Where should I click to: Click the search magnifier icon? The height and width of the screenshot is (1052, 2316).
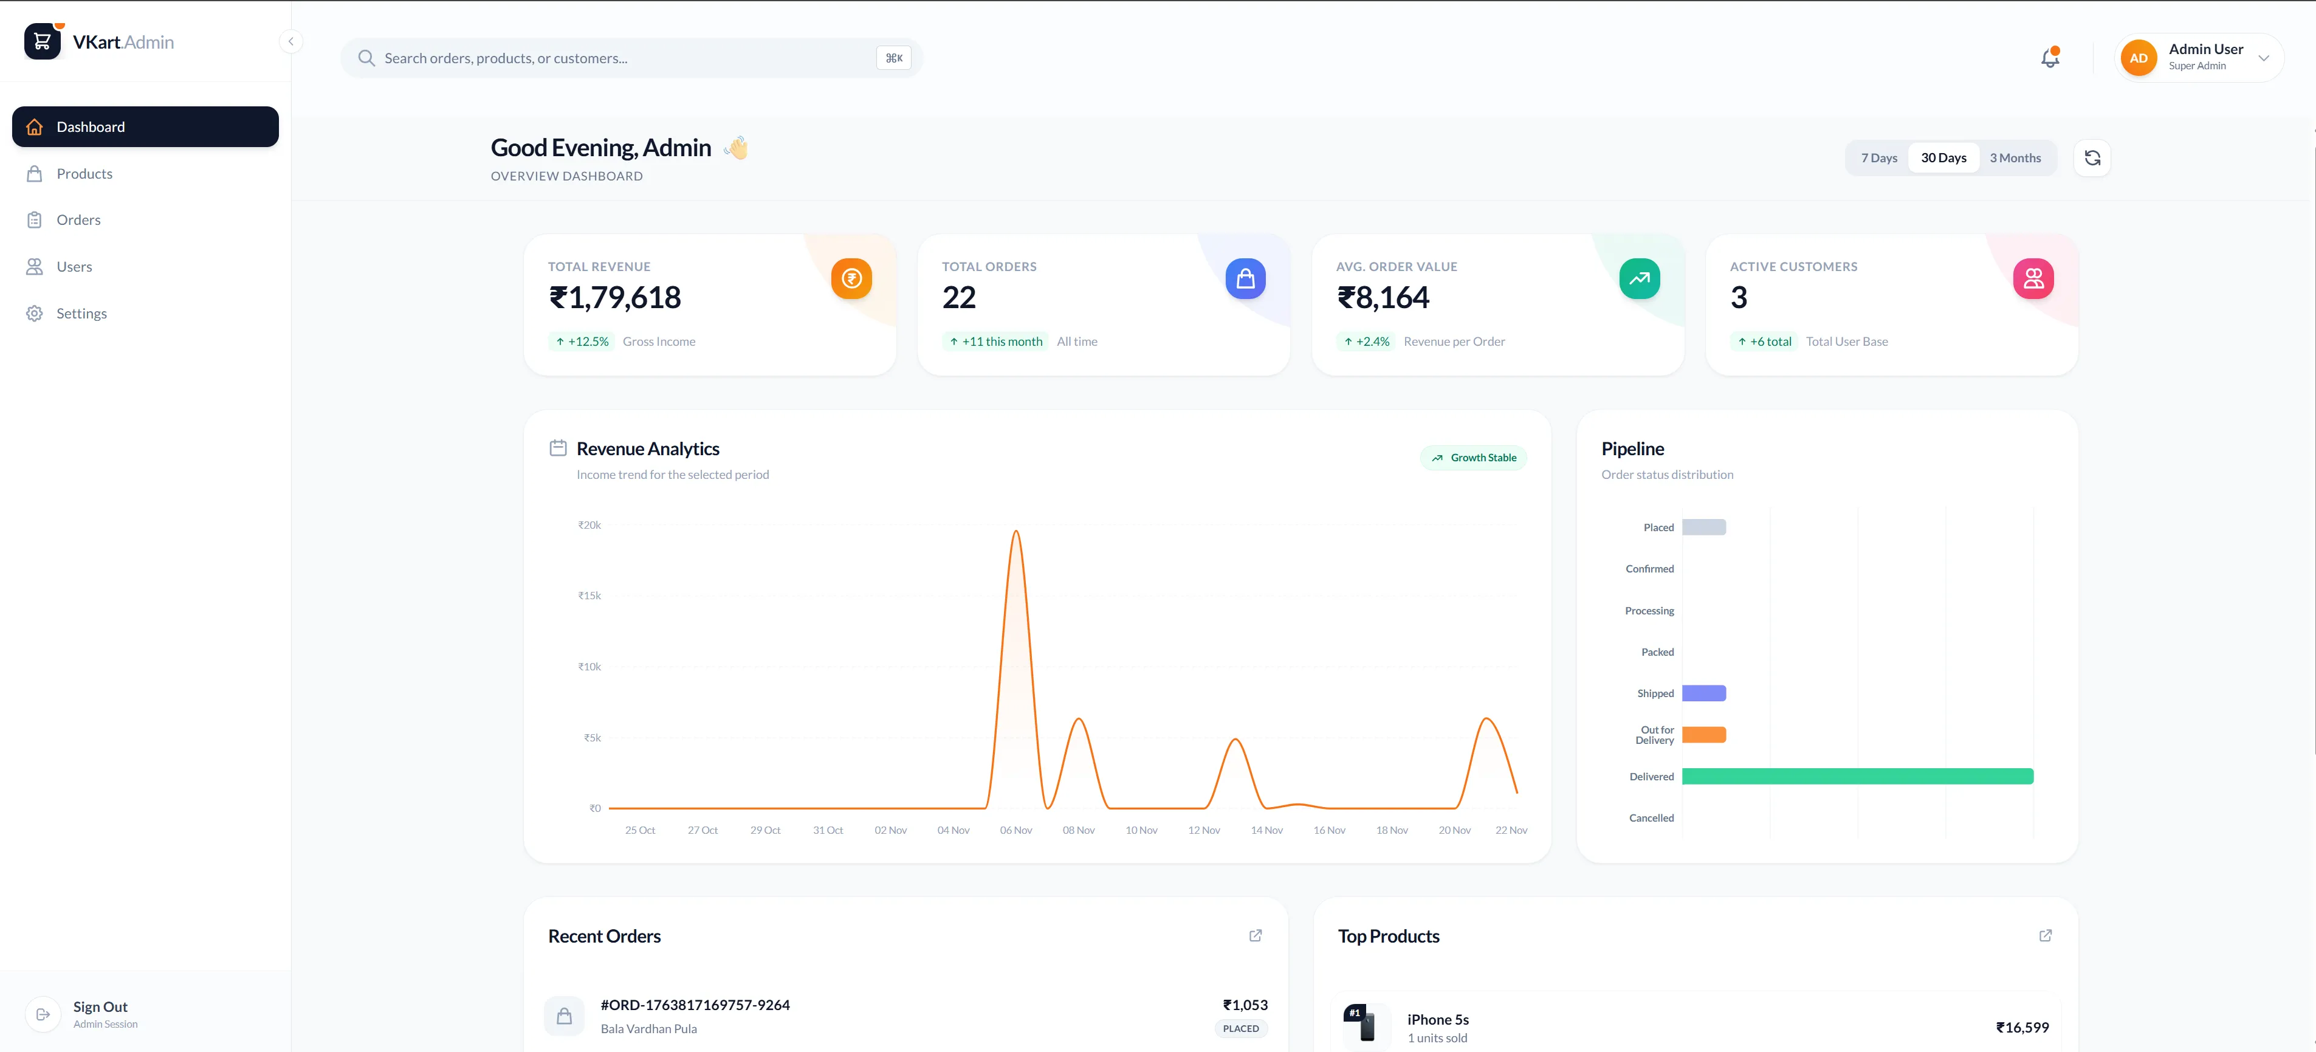tap(367, 58)
